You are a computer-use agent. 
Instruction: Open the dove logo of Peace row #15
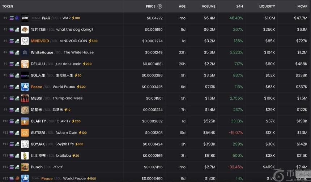pos(25,178)
